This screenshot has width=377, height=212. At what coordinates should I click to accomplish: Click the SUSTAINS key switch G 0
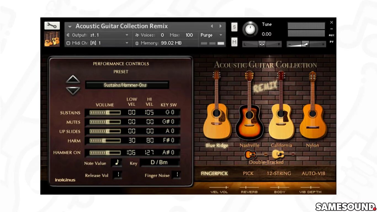(170, 112)
